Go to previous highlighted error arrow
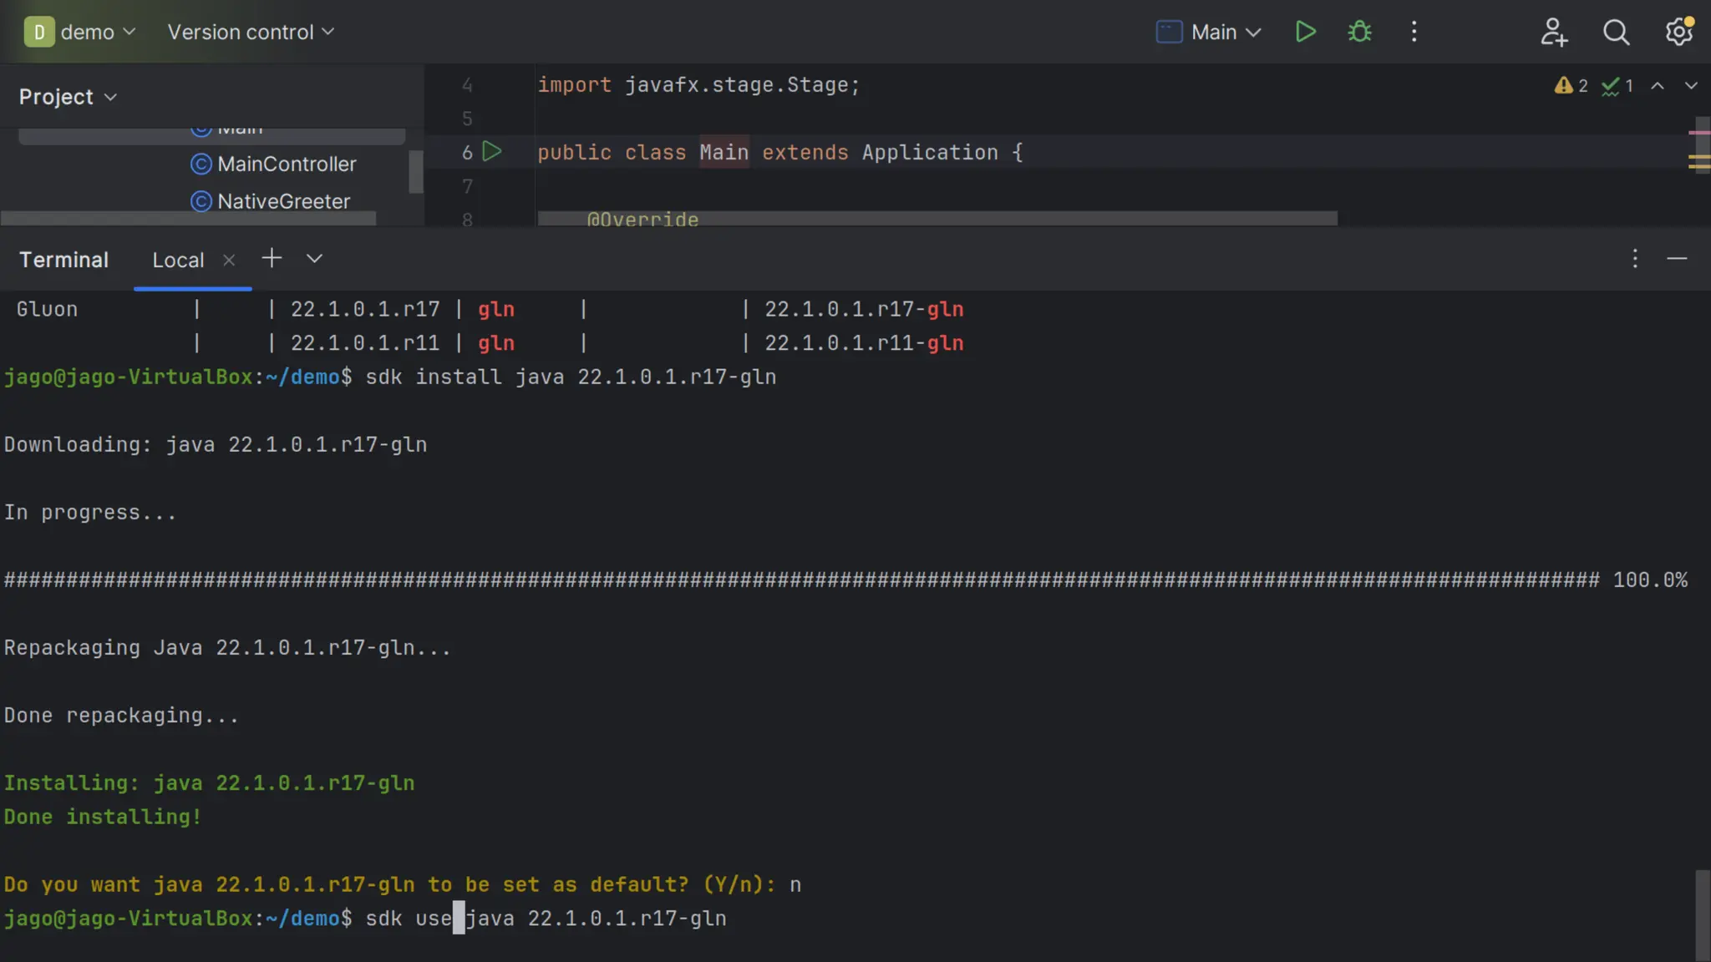1711x962 pixels. [x=1658, y=85]
